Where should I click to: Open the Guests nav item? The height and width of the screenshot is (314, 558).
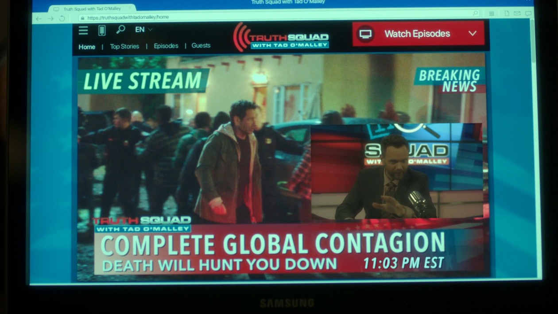[201, 45]
